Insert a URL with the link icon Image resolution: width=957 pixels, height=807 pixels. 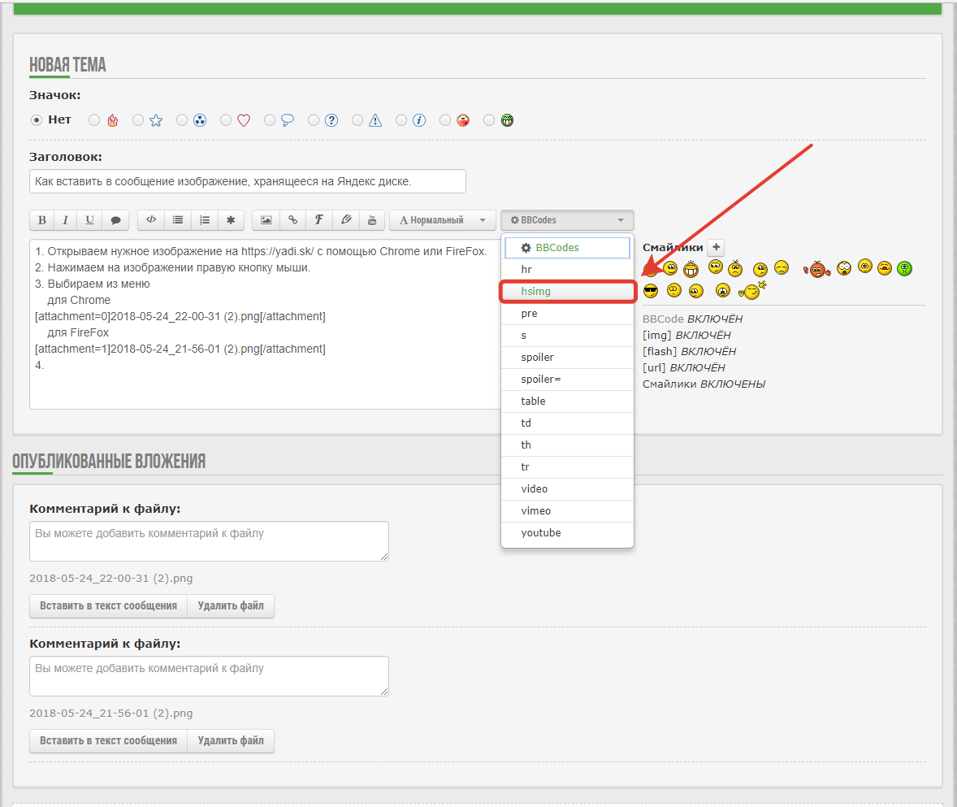[292, 220]
